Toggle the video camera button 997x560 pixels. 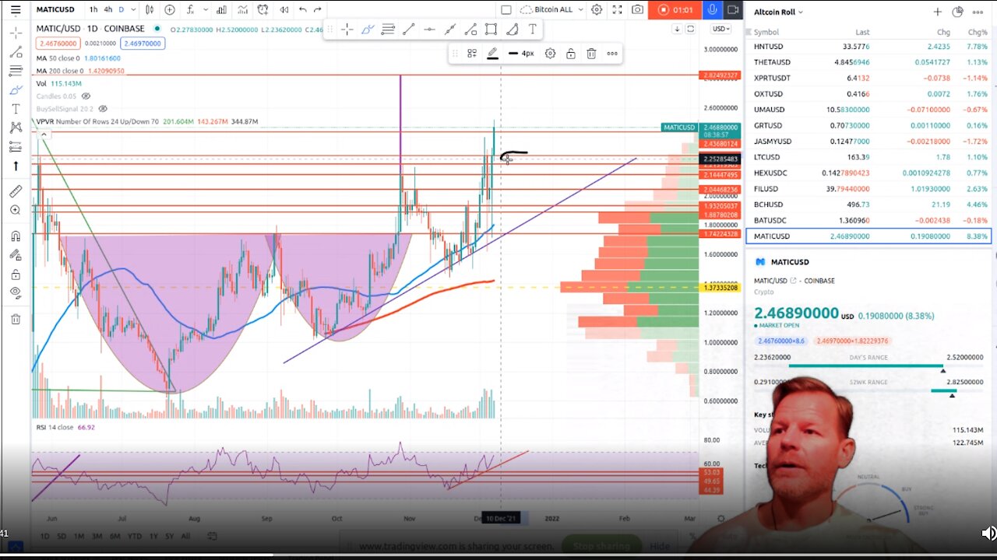(x=733, y=9)
